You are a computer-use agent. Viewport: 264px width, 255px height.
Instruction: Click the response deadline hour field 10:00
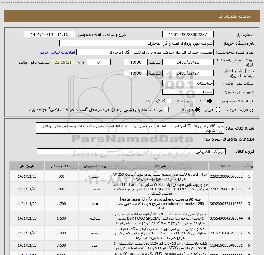coord(136,62)
